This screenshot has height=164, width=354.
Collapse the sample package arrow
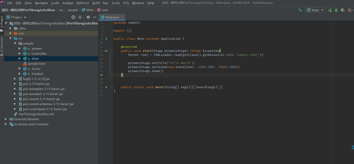coord(15,43)
